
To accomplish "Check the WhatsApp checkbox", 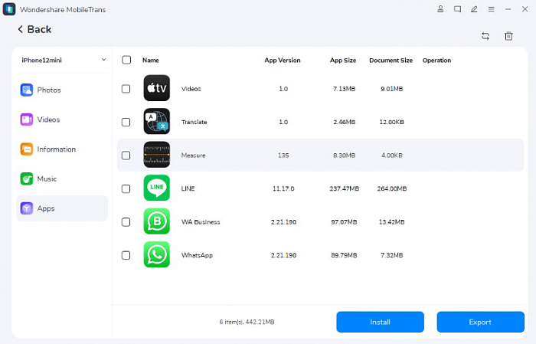I will (126, 255).
